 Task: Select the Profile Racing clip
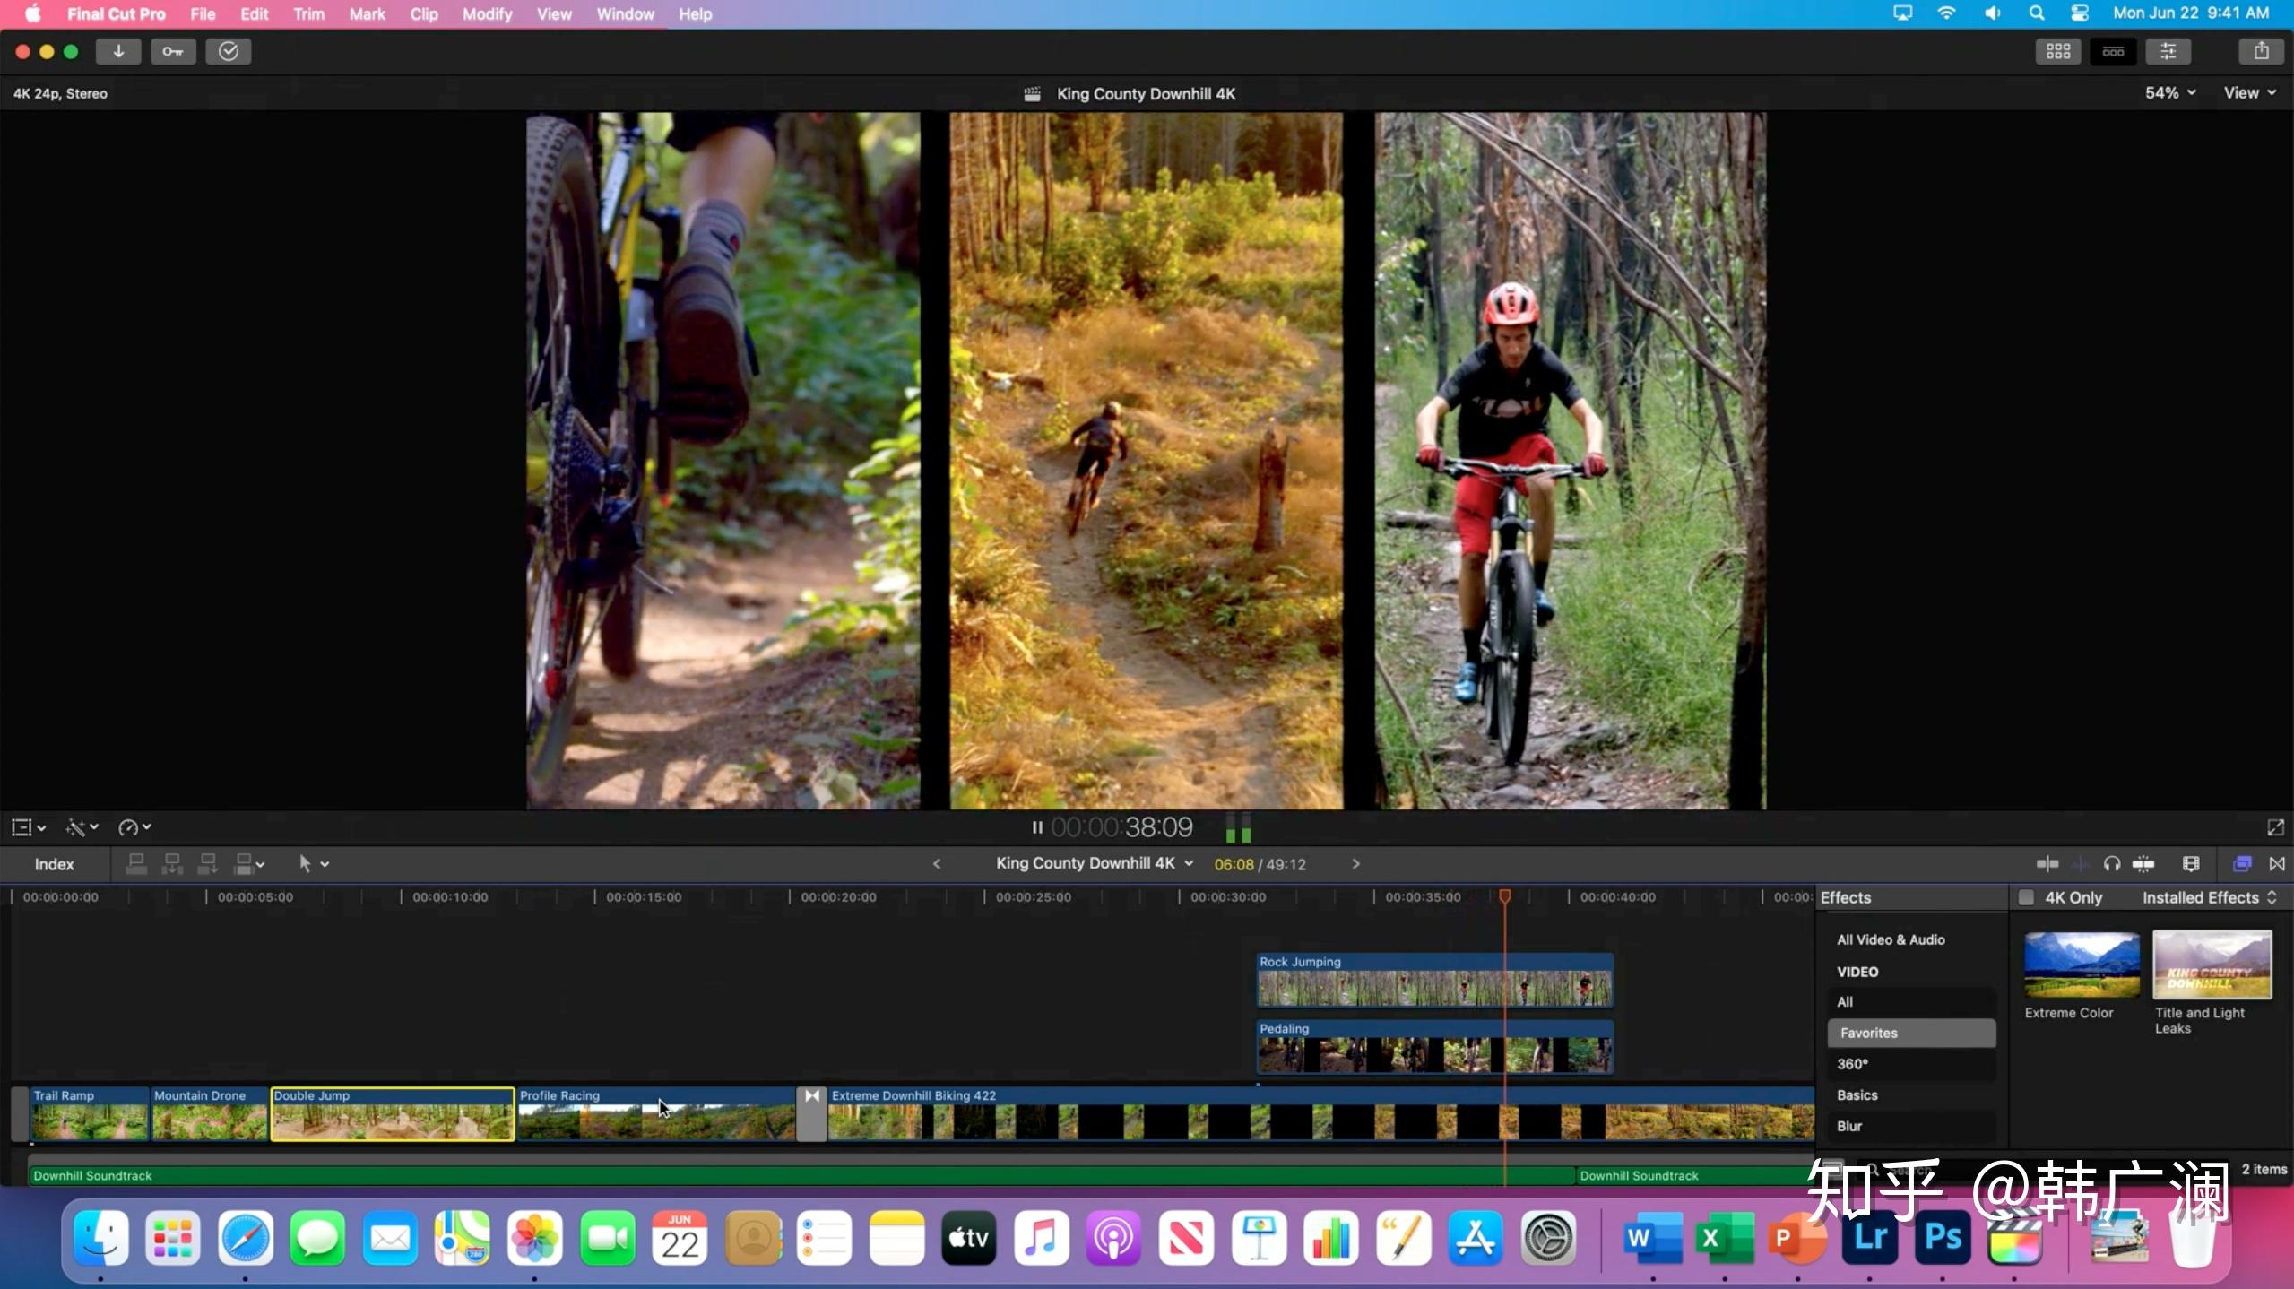pyautogui.click(x=656, y=1114)
